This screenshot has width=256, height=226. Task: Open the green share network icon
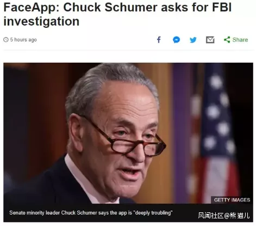(x=227, y=40)
